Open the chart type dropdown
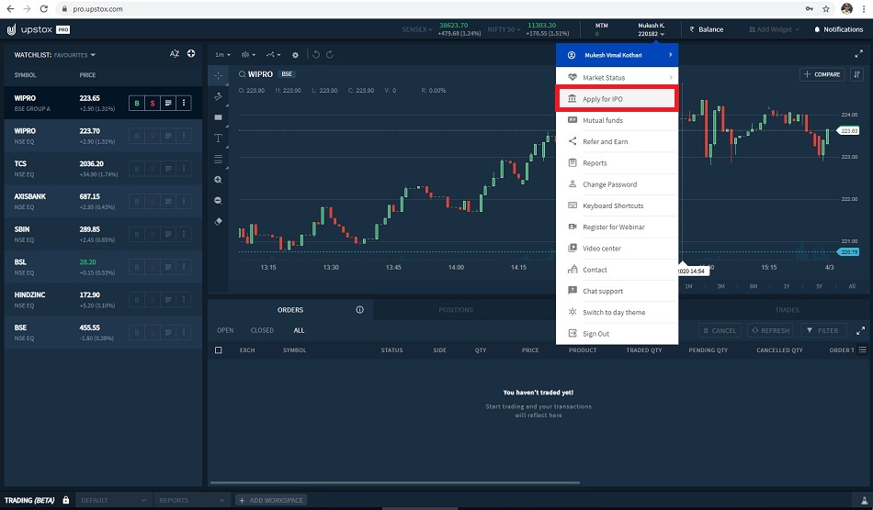 point(248,55)
